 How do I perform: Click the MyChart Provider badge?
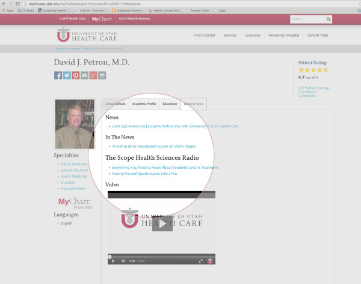[x=75, y=203]
